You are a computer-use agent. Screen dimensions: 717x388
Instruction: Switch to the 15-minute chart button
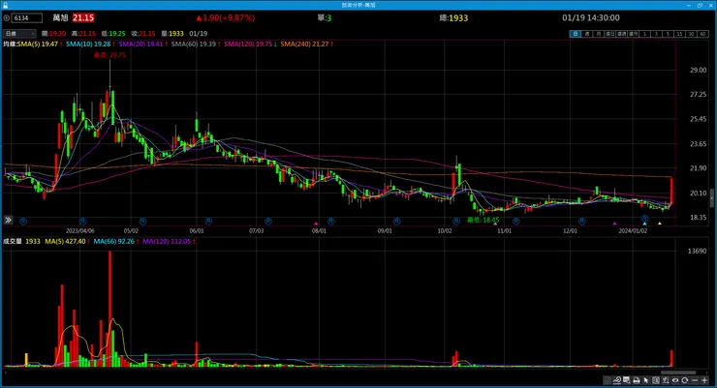(x=680, y=34)
